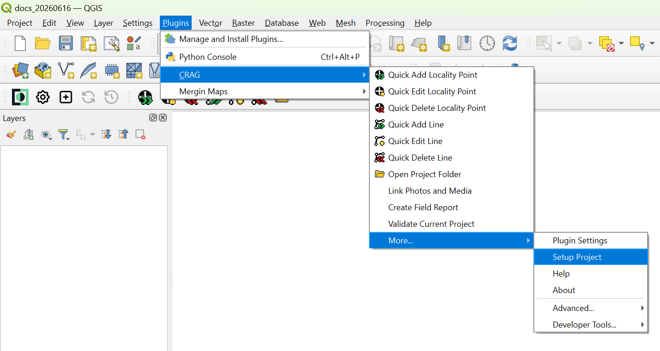660x351 pixels.
Task: Open the filter legend by expression dropdown arrow
Action: tap(92, 134)
